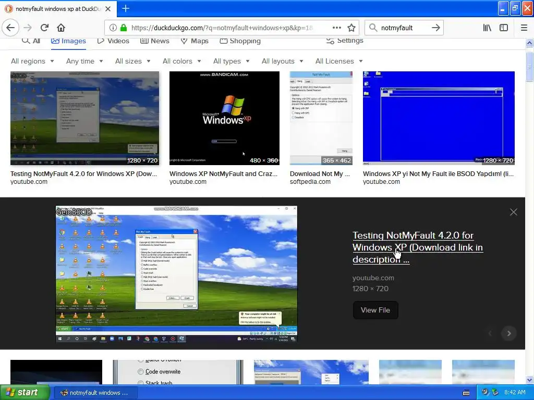534x400 pixels.
Task: Bookmark this page with the star
Action: 351,28
